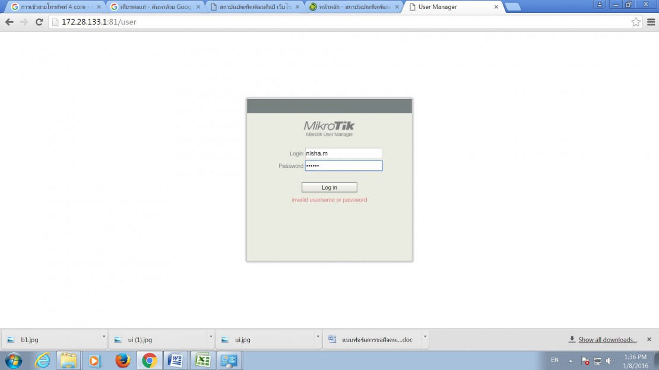Open the downloaded b1.jpg file
Screen dimensions: 659x370
coord(51,339)
